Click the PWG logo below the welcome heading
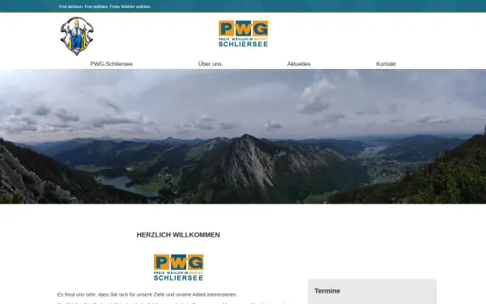Image resolution: width=486 pixels, height=304 pixels. click(x=178, y=268)
